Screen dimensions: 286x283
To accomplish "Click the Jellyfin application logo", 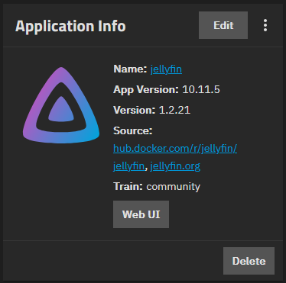I will (x=61, y=105).
